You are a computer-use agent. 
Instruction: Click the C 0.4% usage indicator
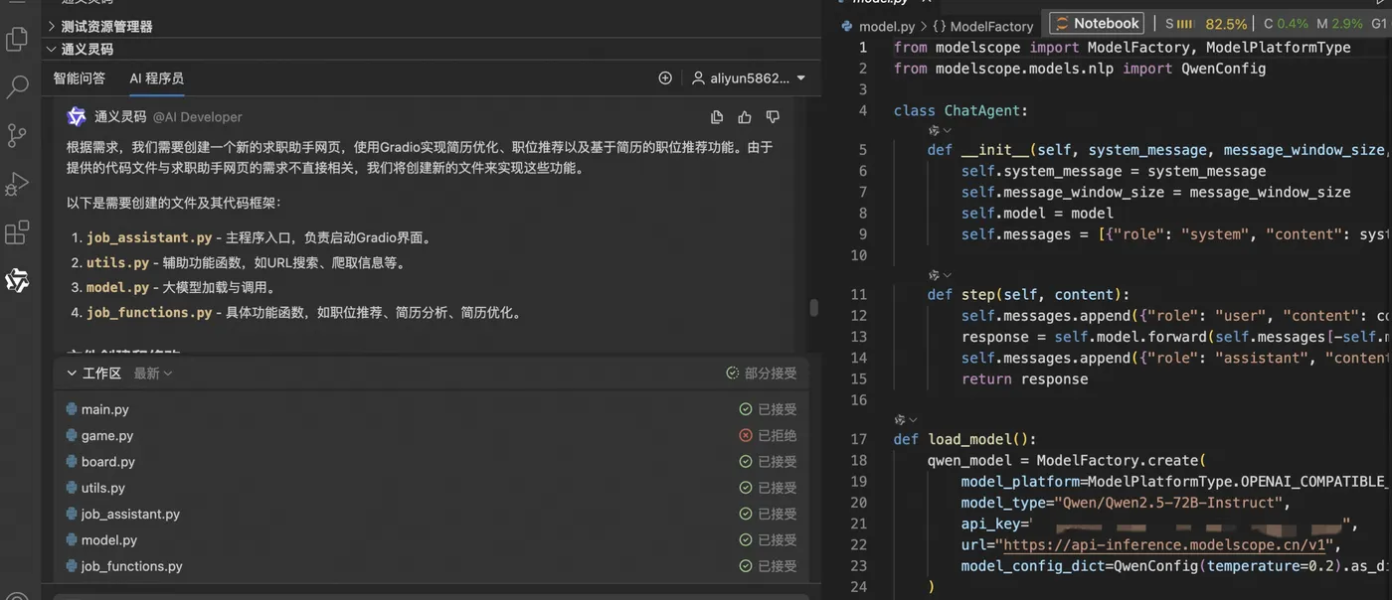tap(1287, 24)
